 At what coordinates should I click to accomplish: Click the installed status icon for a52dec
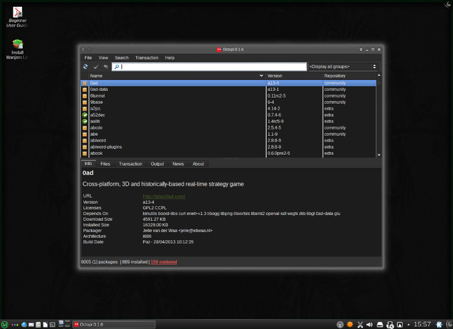tap(85, 115)
